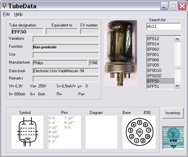188x157 pixels.
Task: Click the TubeData lightbulb title icon
Action: (x=4, y=6)
